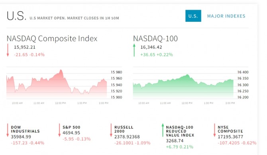This screenshot has height=155, width=267.
Task: Open NASDAQ-100 Reduced Value Index link
Action: [180, 131]
